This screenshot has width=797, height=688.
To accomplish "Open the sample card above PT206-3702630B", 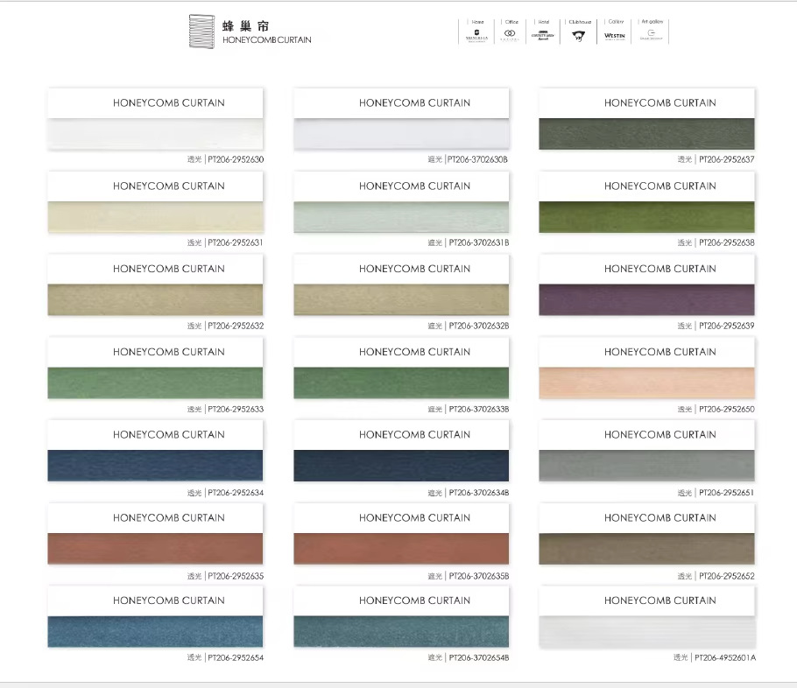I will pyautogui.click(x=401, y=118).
